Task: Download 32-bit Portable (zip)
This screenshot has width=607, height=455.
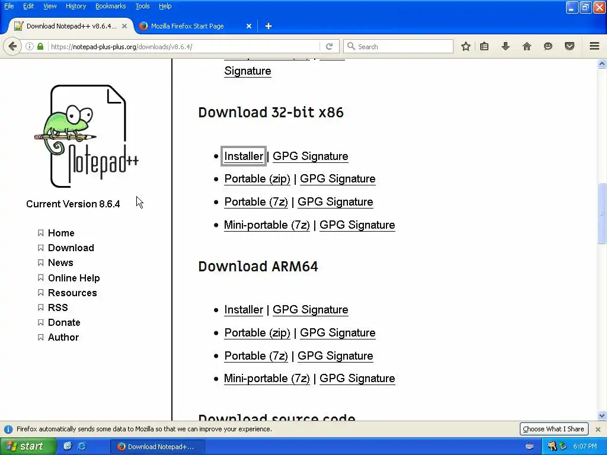Action: coord(257,179)
